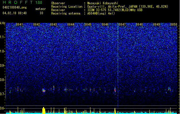Click the 0843 time marker
The image size is (180, 114).
[x=54, y=25]
